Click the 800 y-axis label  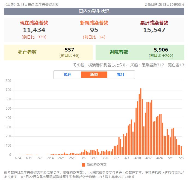(8, 81)
